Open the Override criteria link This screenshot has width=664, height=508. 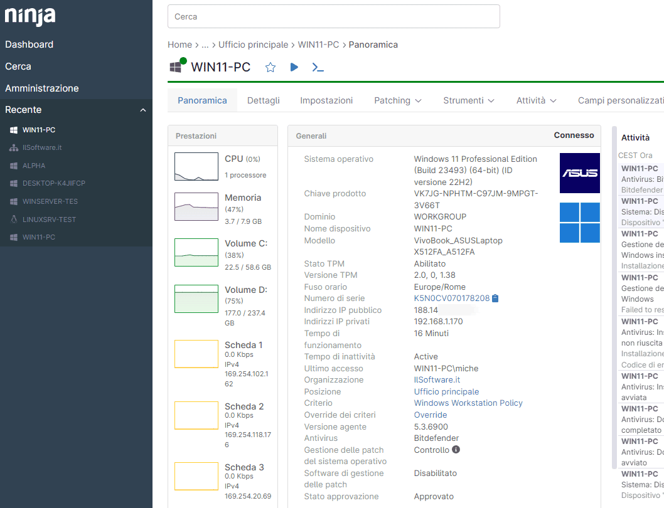click(x=431, y=415)
